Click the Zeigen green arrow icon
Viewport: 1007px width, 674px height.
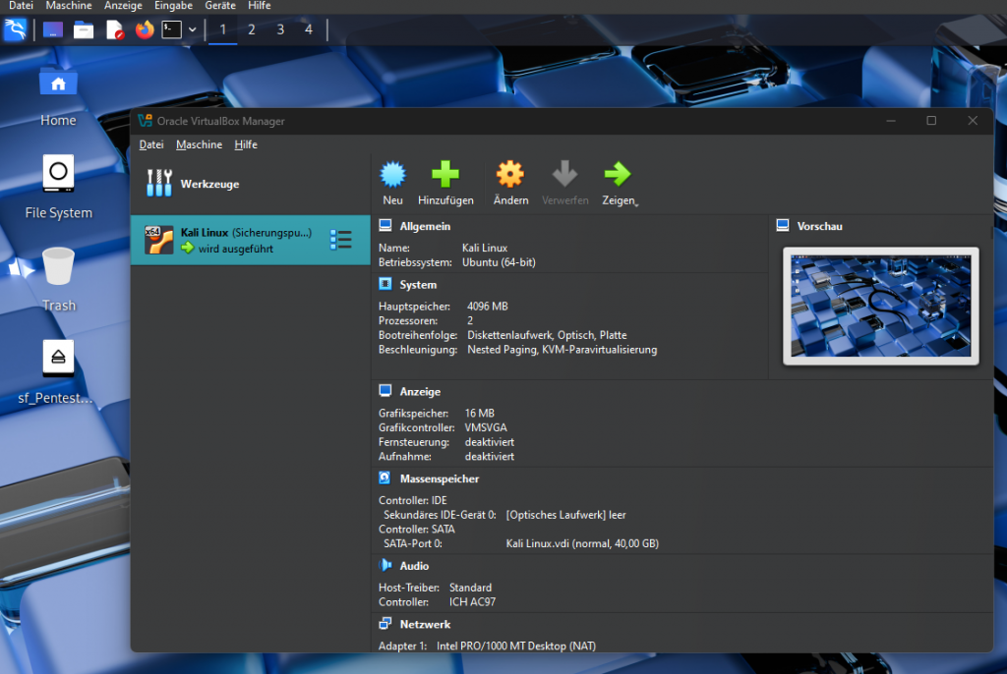coord(618,176)
